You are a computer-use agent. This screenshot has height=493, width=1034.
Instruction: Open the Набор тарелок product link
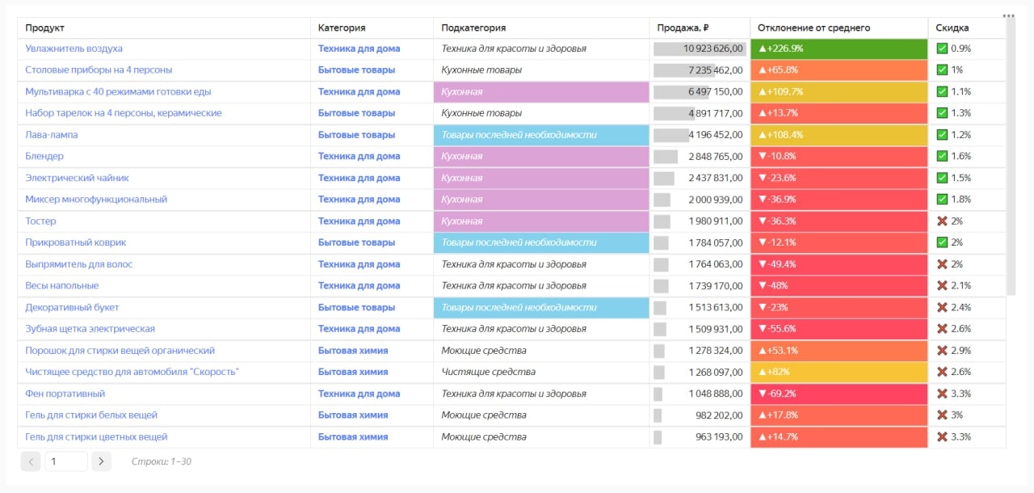pyautogui.click(x=124, y=113)
